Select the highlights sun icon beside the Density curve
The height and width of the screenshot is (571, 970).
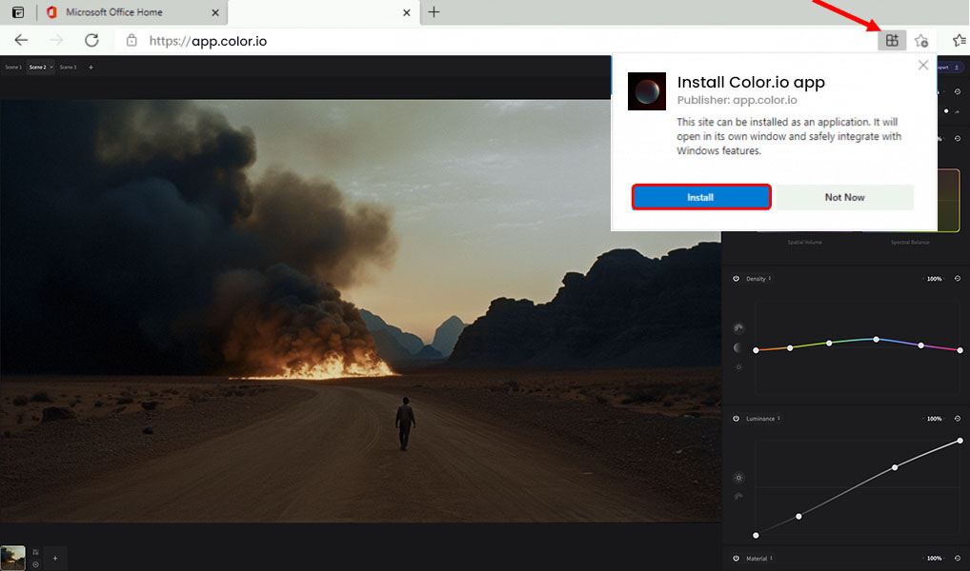(738, 366)
